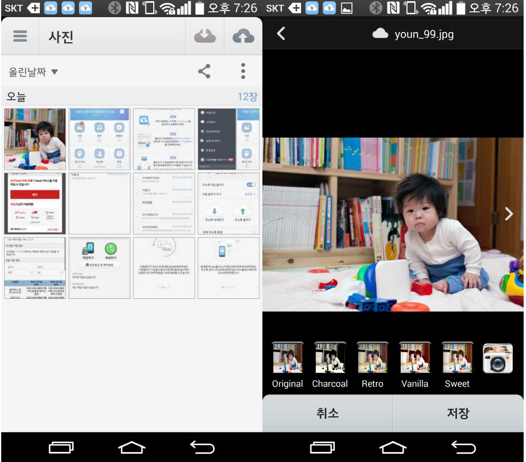This screenshot has height=462, width=526.
Task: Expand the 올린날짜 sort dropdown
Action: 33,72
